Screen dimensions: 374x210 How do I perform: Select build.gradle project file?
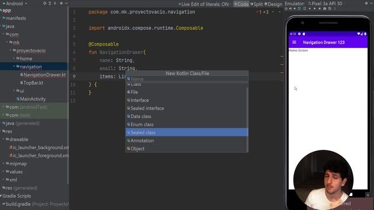36,204
